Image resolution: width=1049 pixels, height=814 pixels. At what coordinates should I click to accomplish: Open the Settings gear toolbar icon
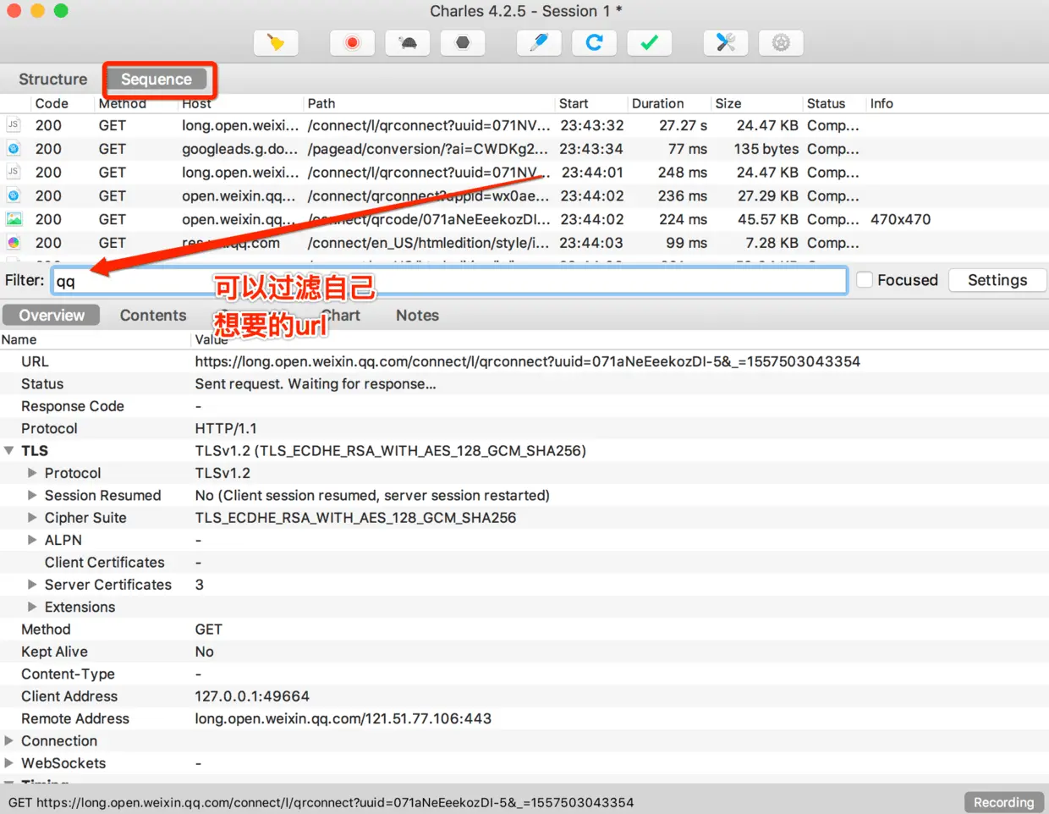tap(782, 42)
